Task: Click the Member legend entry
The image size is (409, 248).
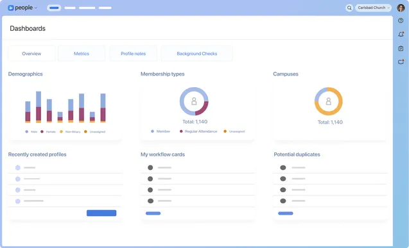Action: [161, 131]
